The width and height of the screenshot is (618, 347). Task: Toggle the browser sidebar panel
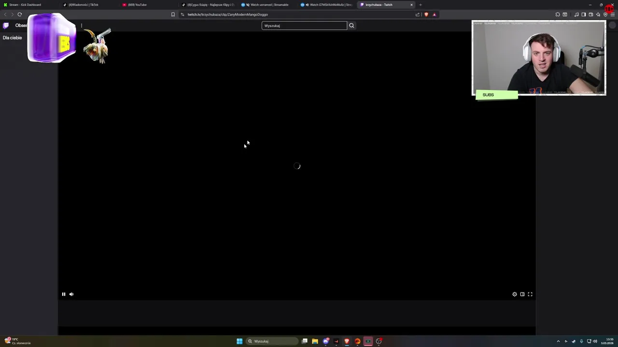point(584,14)
